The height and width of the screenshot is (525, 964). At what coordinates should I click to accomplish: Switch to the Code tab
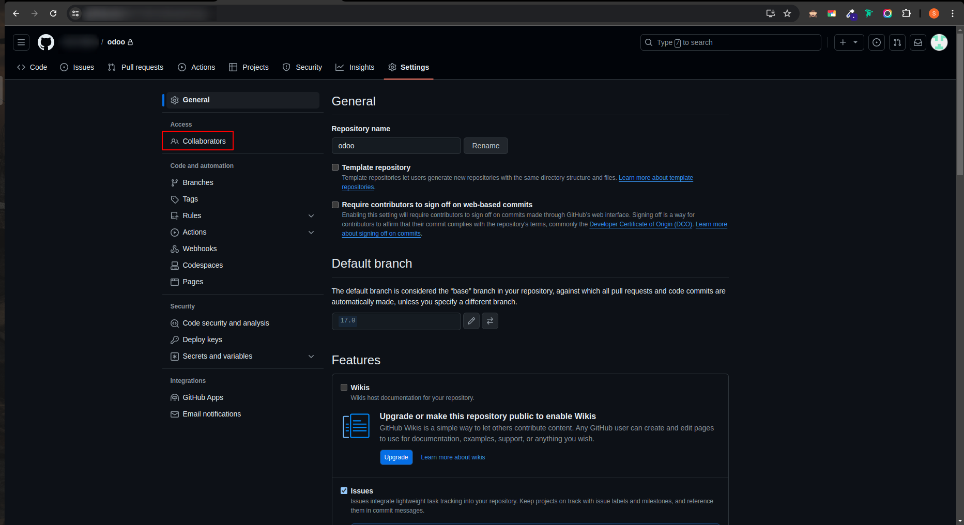[32, 67]
